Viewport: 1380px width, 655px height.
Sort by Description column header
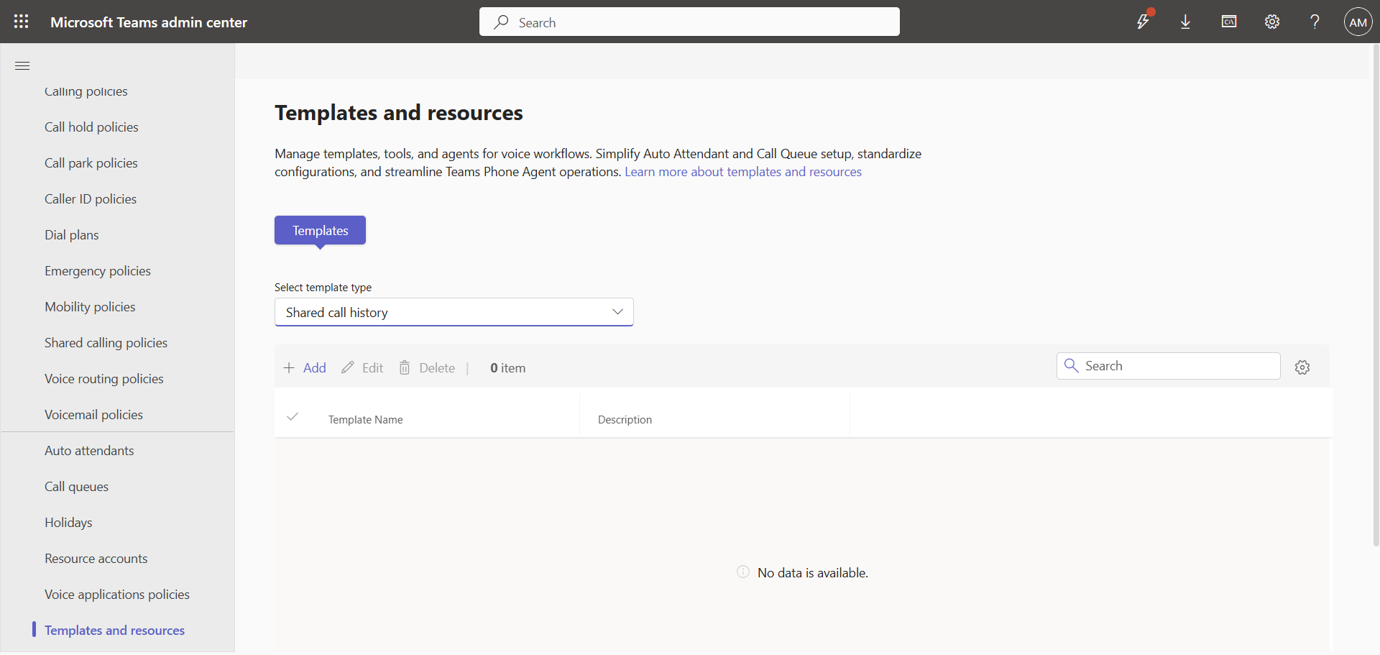pos(625,419)
